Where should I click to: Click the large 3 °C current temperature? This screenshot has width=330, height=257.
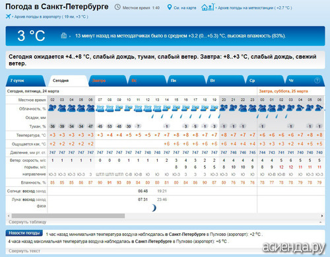[x=31, y=36]
